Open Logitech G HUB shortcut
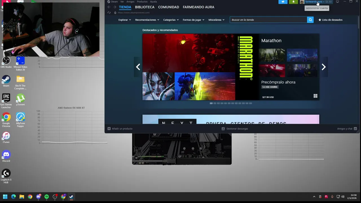This screenshot has height=203, width=361. pos(6,176)
